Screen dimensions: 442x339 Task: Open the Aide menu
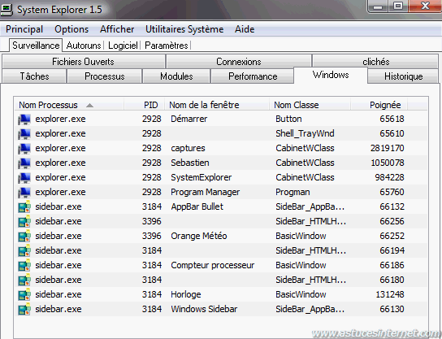point(245,29)
